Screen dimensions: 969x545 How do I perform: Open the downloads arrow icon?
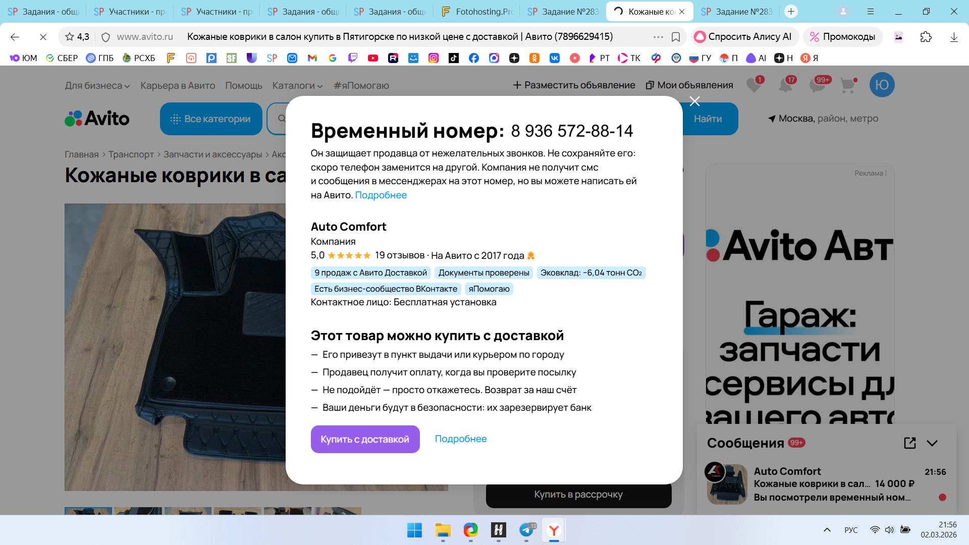954,37
